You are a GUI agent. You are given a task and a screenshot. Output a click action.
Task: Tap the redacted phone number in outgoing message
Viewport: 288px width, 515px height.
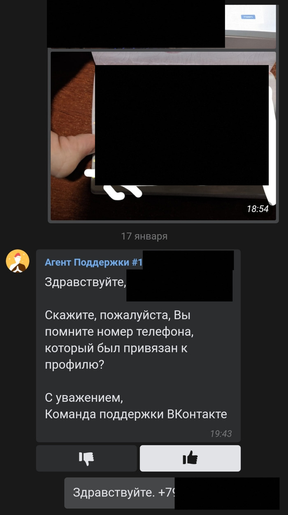point(227,493)
